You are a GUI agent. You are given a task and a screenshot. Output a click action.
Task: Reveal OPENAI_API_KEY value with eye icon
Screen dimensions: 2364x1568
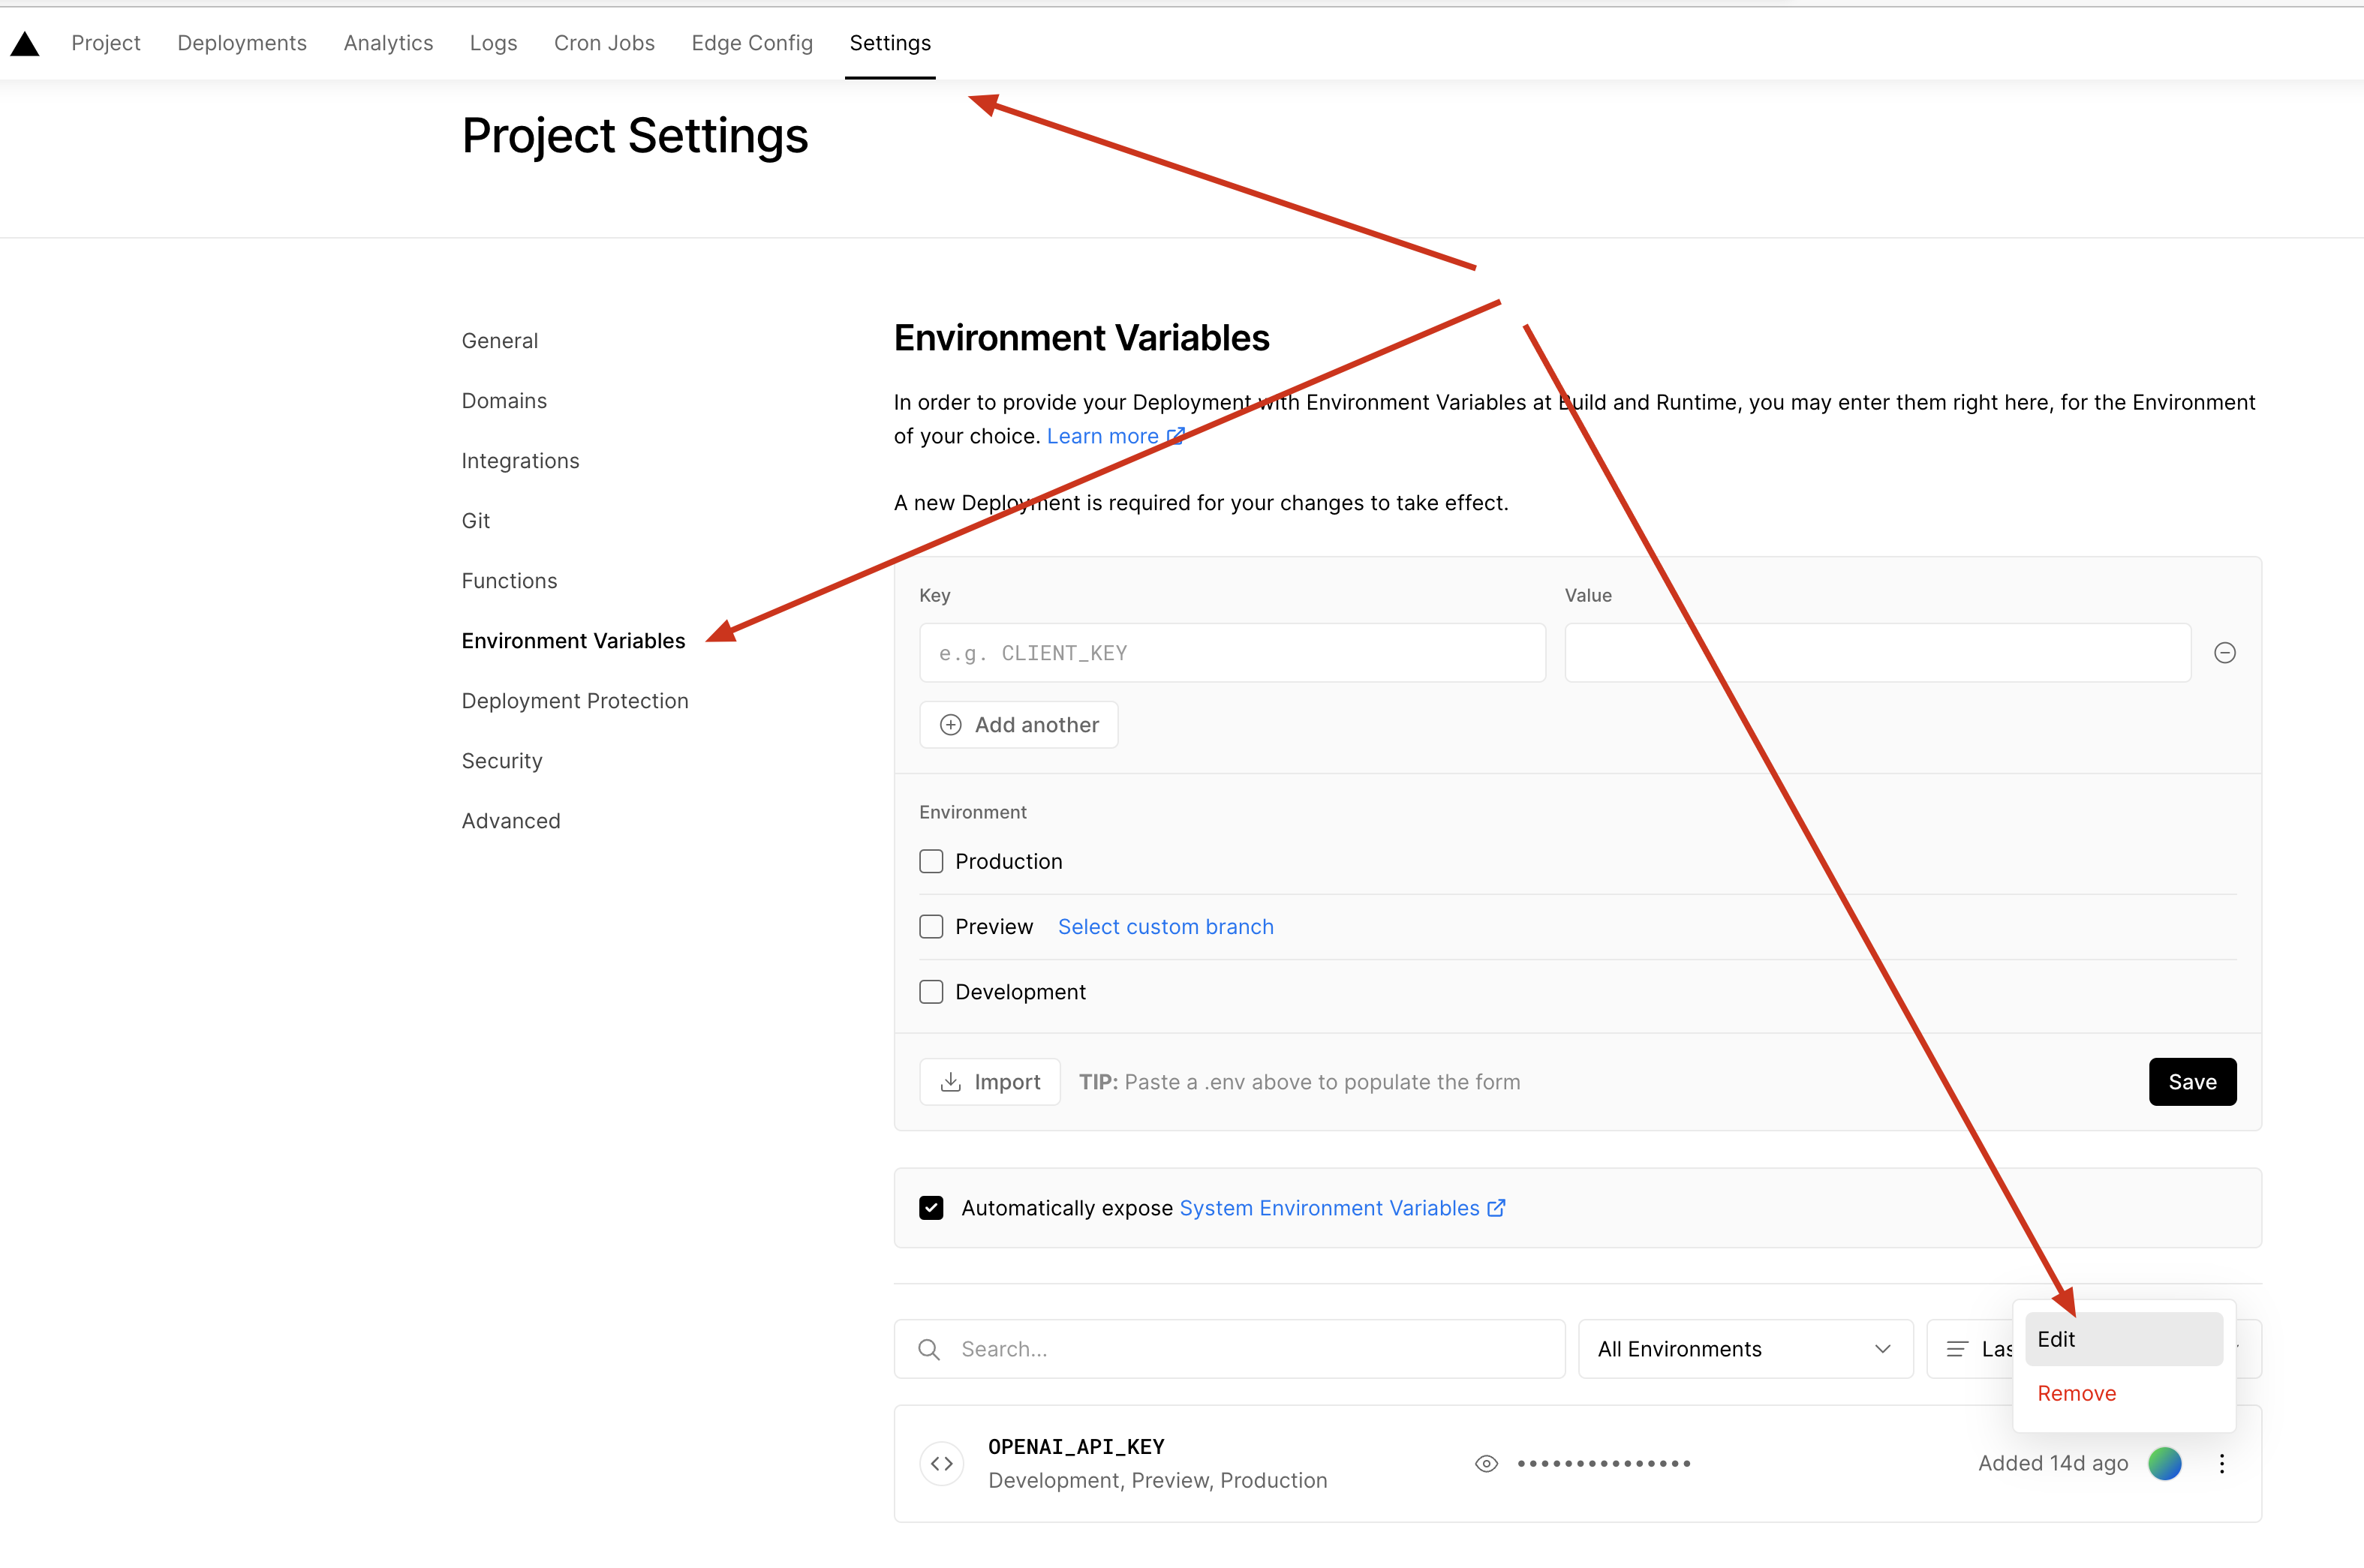pos(1486,1464)
